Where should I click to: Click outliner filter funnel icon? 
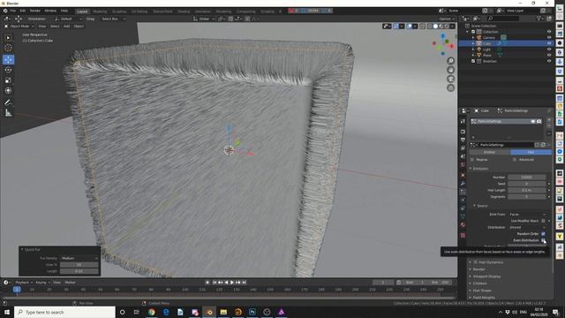coord(539,18)
